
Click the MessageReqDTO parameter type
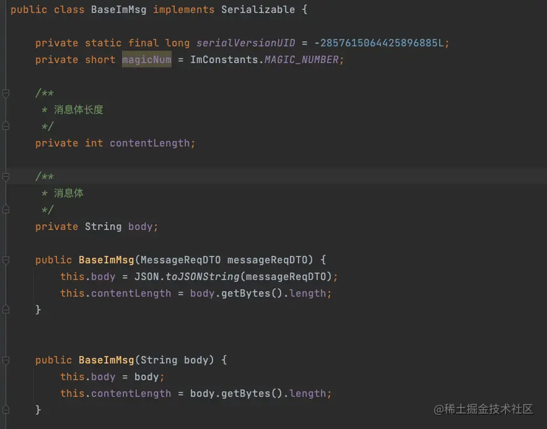coord(181,260)
